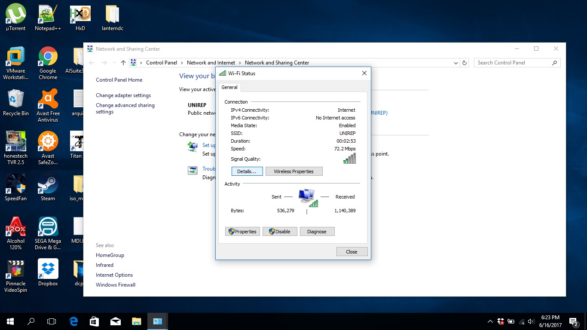
Task: Click Control Panel in the breadcrumb
Action: click(162, 63)
